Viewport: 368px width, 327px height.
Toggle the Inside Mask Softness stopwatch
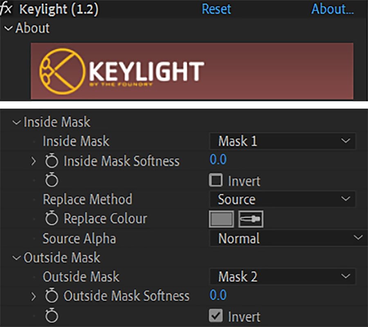coord(52,161)
